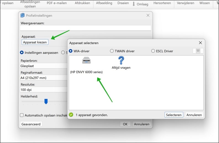This screenshot has width=219, height=143.
Task: Open the Afbeelding toolbar menu
Action: [x=104, y=3]
